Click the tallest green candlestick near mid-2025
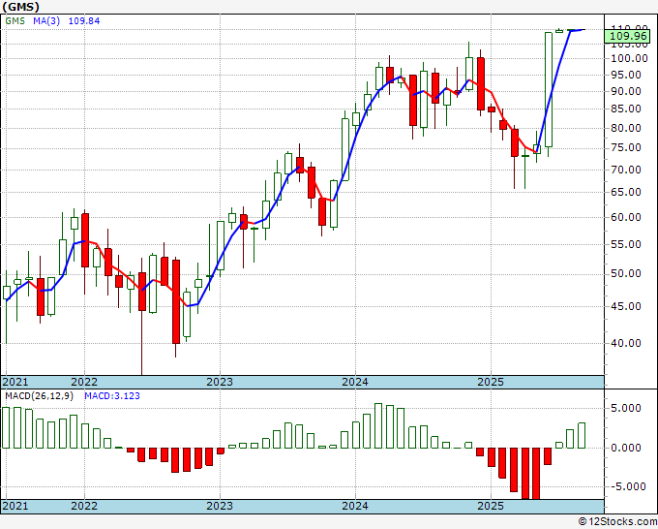Viewport: 658px width, 529px height. point(549,89)
